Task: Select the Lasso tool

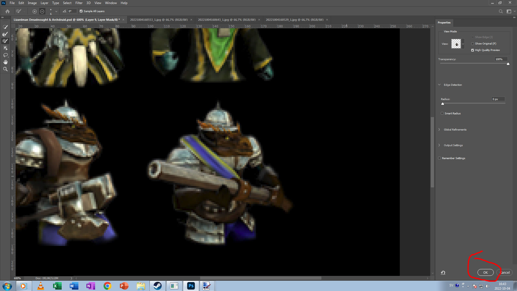Action: (x=5, y=55)
